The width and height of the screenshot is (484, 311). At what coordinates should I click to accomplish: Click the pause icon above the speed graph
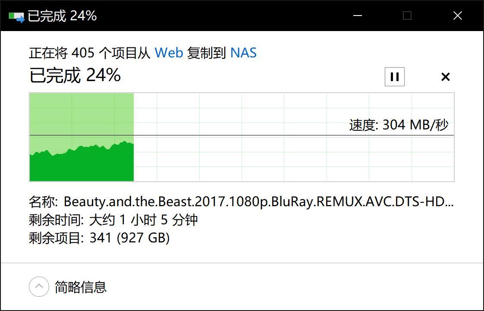point(394,77)
